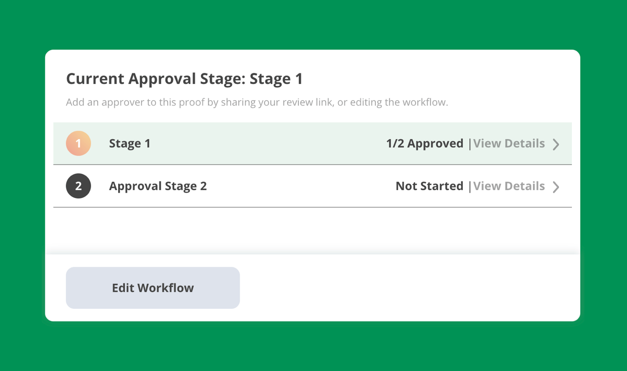Click the 'Add an approver' helper text

257,102
